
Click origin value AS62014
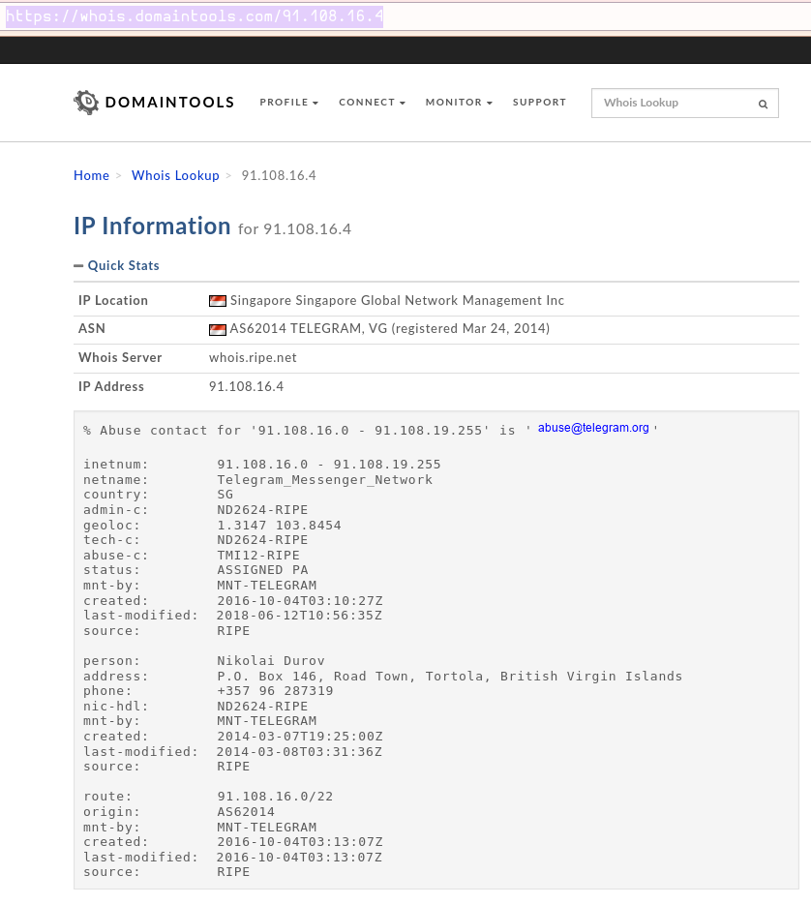click(x=246, y=812)
